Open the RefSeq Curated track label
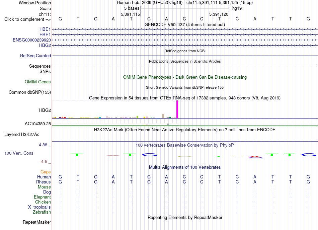This screenshot has width=318, height=230. (35, 56)
